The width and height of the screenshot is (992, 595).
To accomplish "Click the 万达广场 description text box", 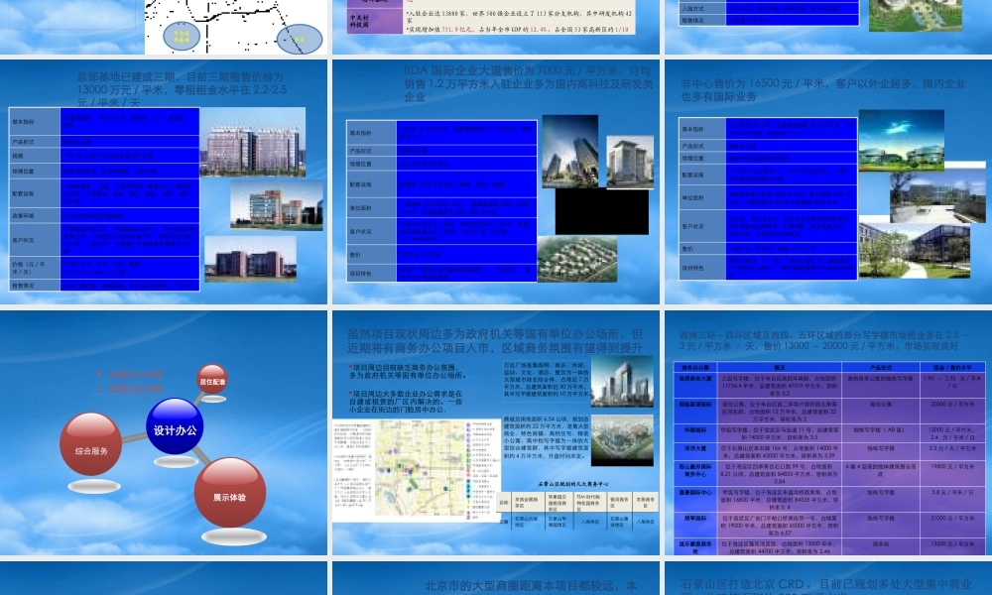I will click(546, 380).
